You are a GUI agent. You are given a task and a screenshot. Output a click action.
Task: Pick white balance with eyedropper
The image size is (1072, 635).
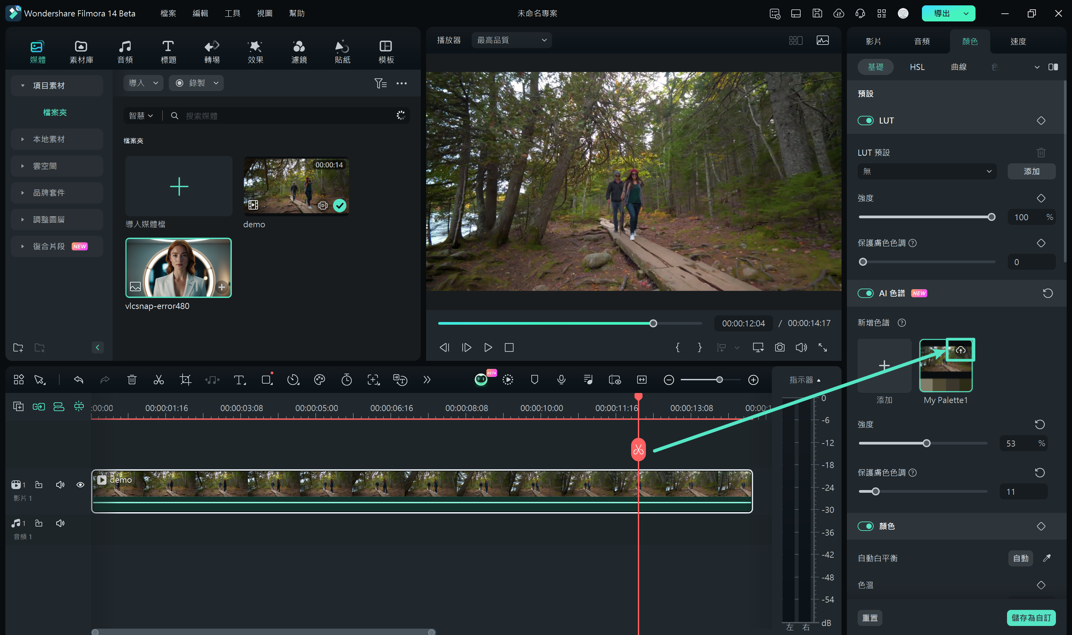coord(1047,558)
